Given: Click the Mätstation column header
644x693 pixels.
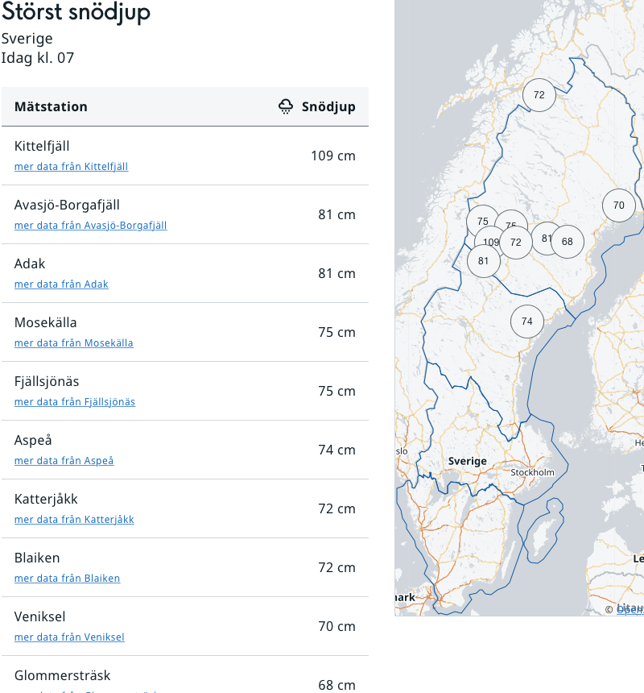Looking at the screenshot, I should [x=51, y=106].
